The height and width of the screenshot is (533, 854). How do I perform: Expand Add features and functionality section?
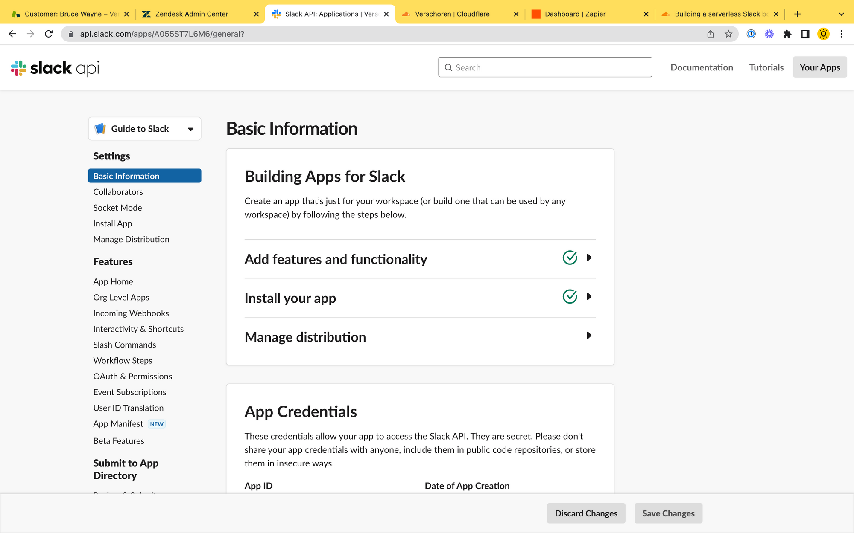click(x=589, y=258)
